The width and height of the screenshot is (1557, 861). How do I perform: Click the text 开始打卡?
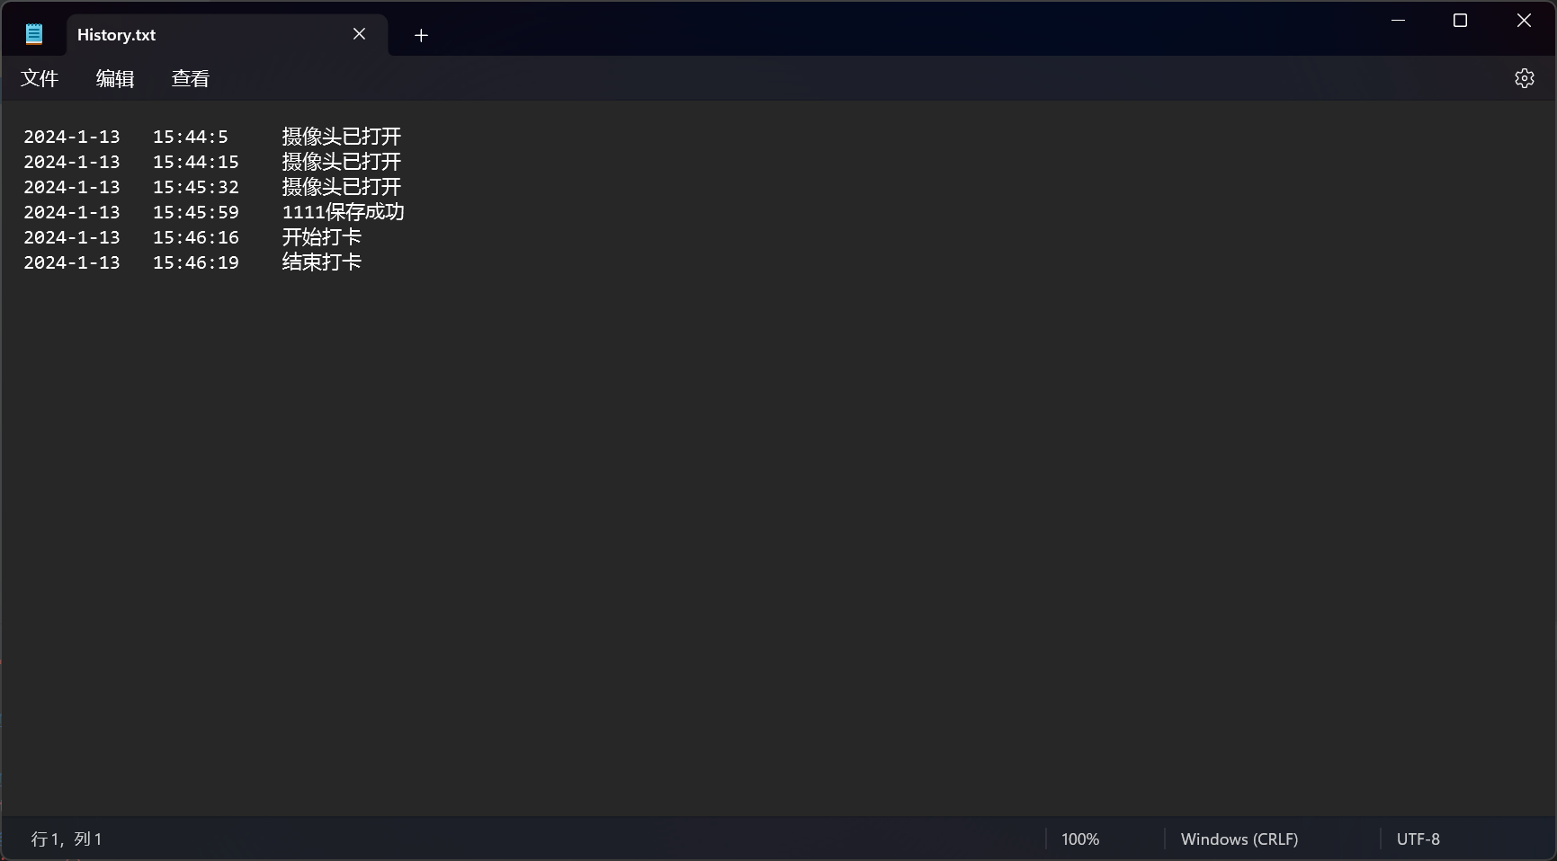(322, 237)
